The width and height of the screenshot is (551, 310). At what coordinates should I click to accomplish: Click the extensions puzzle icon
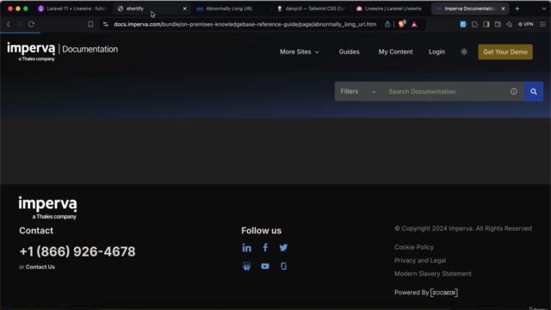point(474,24)
